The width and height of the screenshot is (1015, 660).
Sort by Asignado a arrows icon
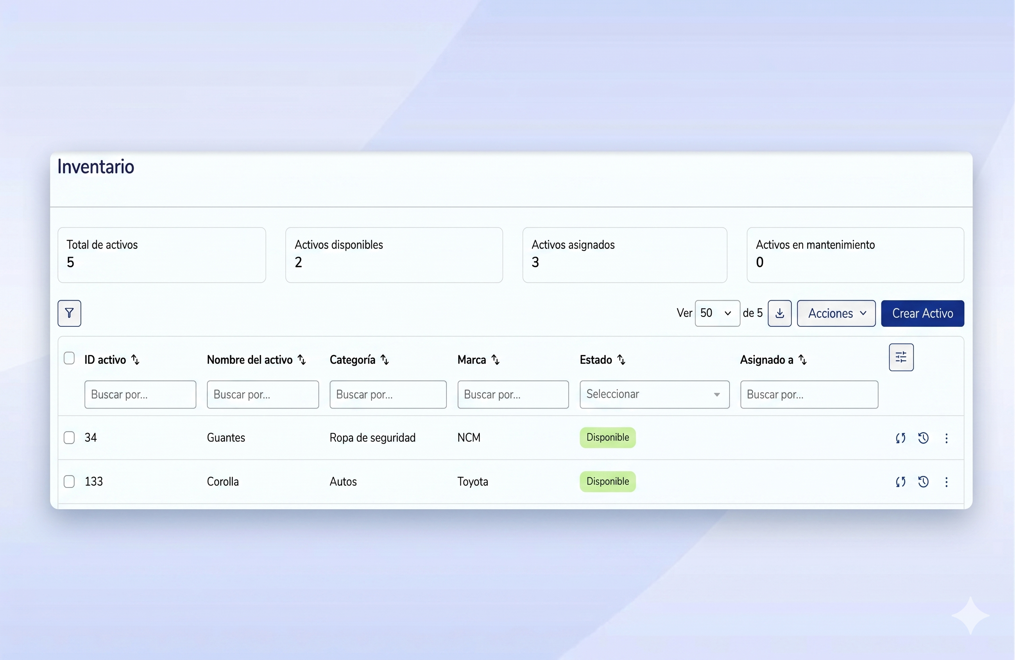[802, 360]
